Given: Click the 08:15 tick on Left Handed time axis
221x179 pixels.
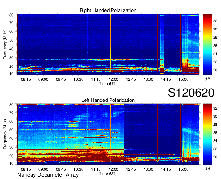Looking at the screenshot, I should 26,169.
